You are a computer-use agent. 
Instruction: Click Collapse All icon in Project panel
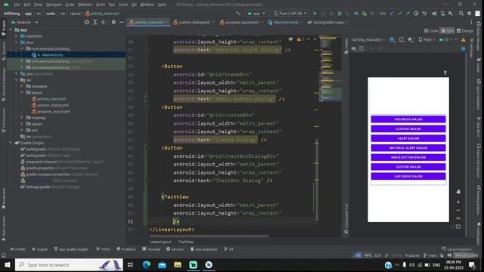(103, 22)
